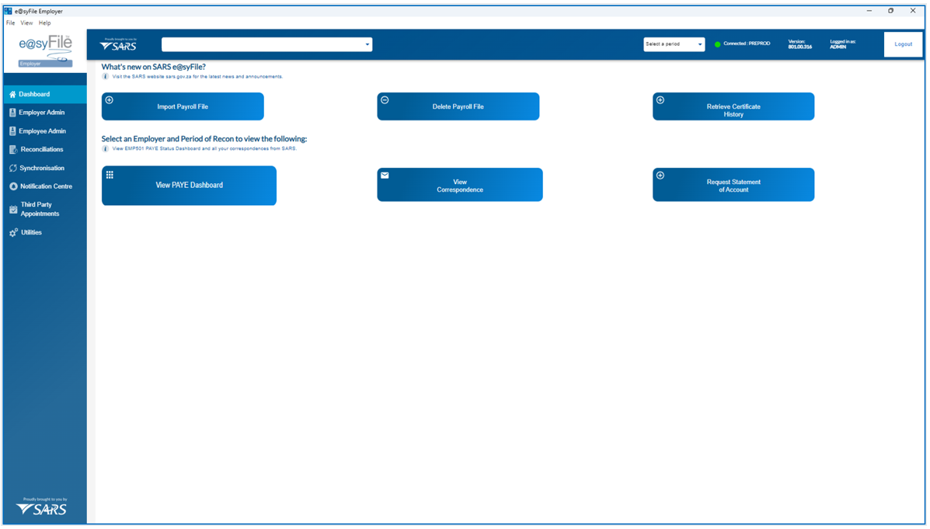This screenshot has width=930, height=529.
Task: Open the File menu
Action: click(x=10, y=23)
